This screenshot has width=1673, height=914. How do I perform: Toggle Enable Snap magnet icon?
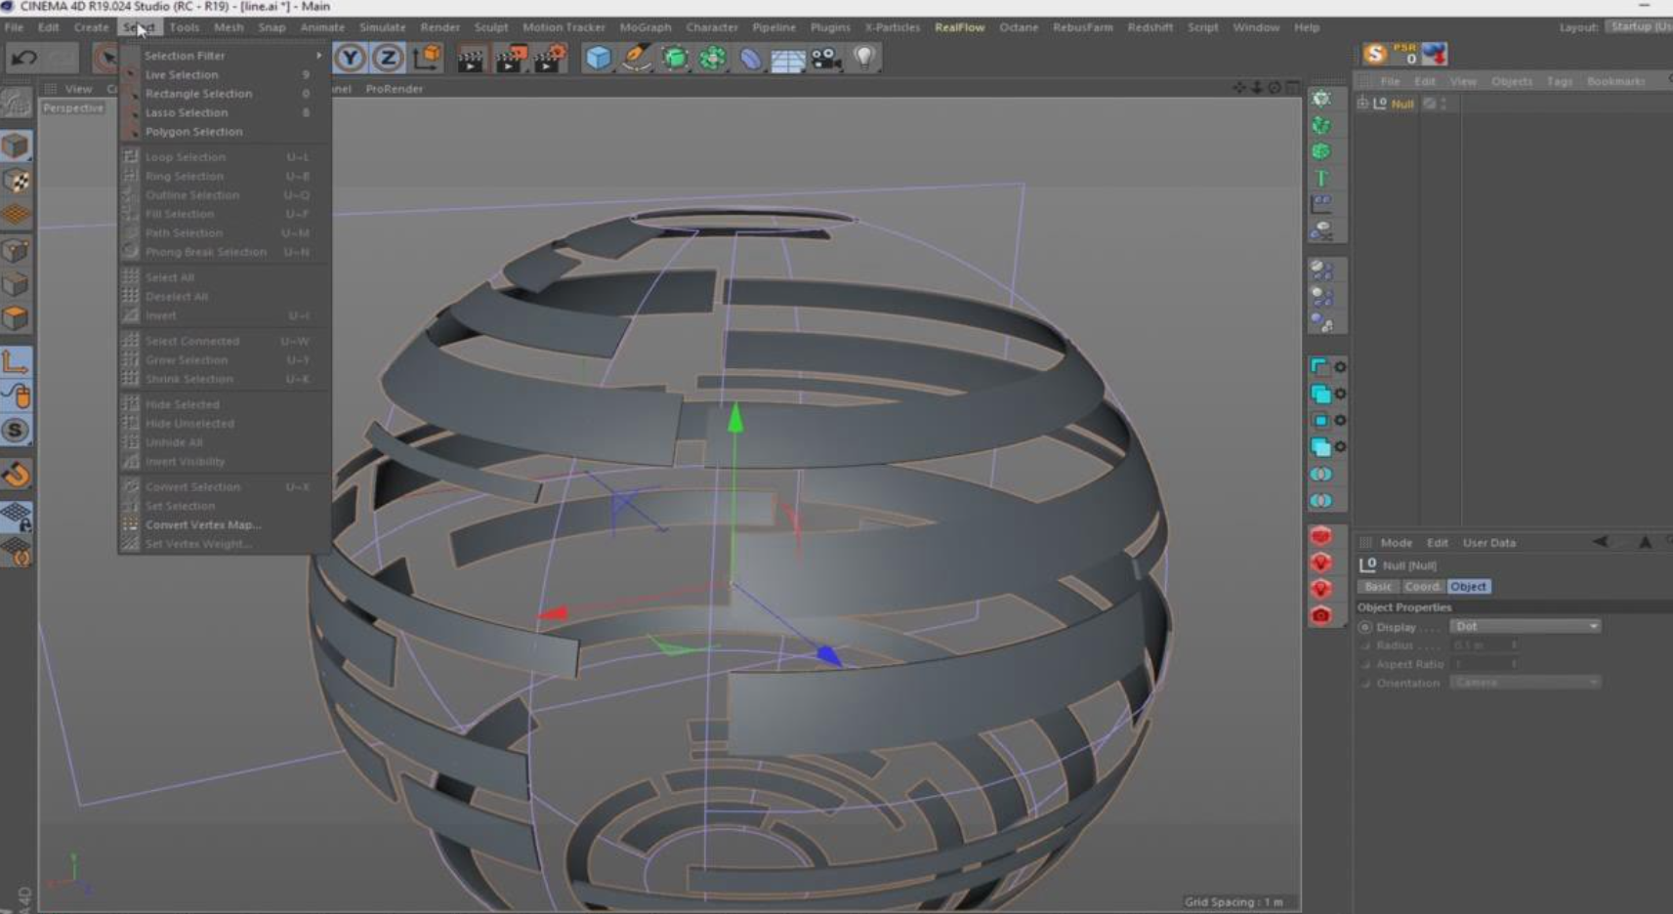(x=16, y=476)
